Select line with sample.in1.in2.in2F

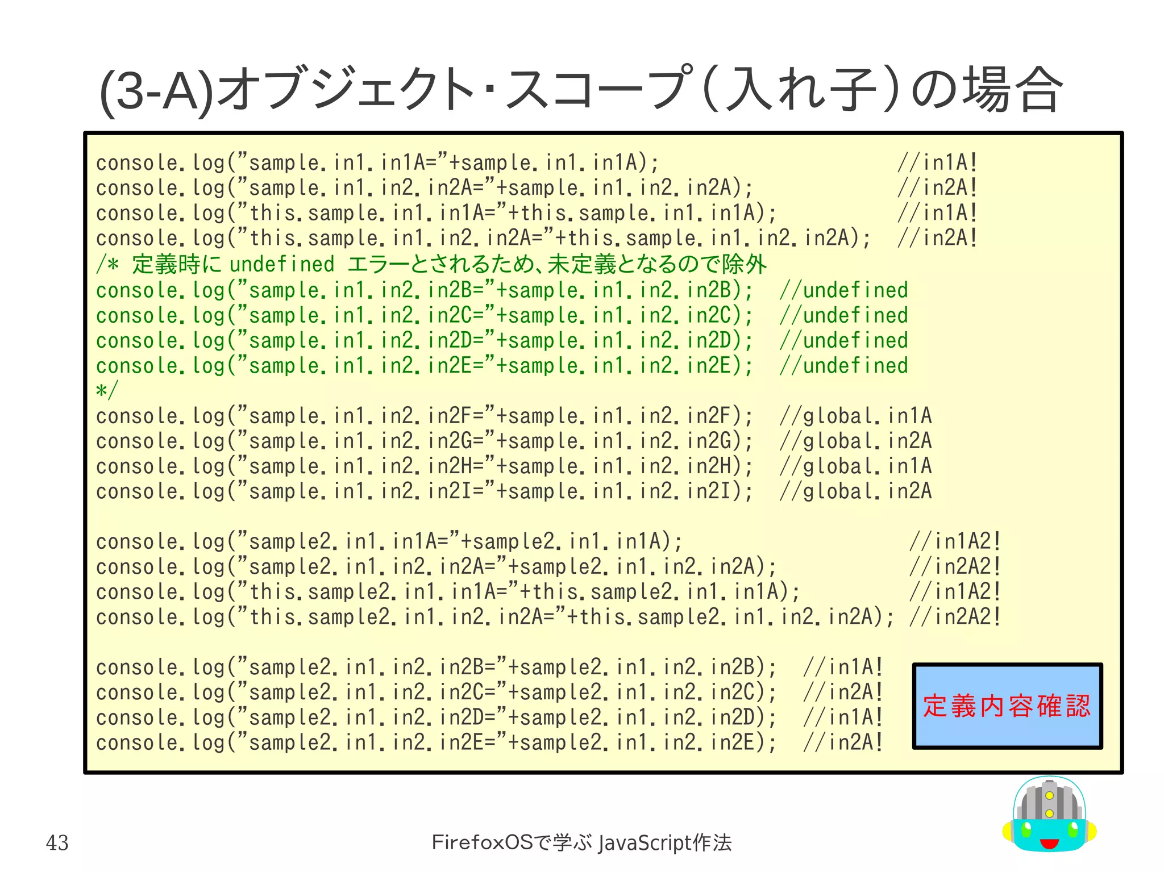coord(514,416)
